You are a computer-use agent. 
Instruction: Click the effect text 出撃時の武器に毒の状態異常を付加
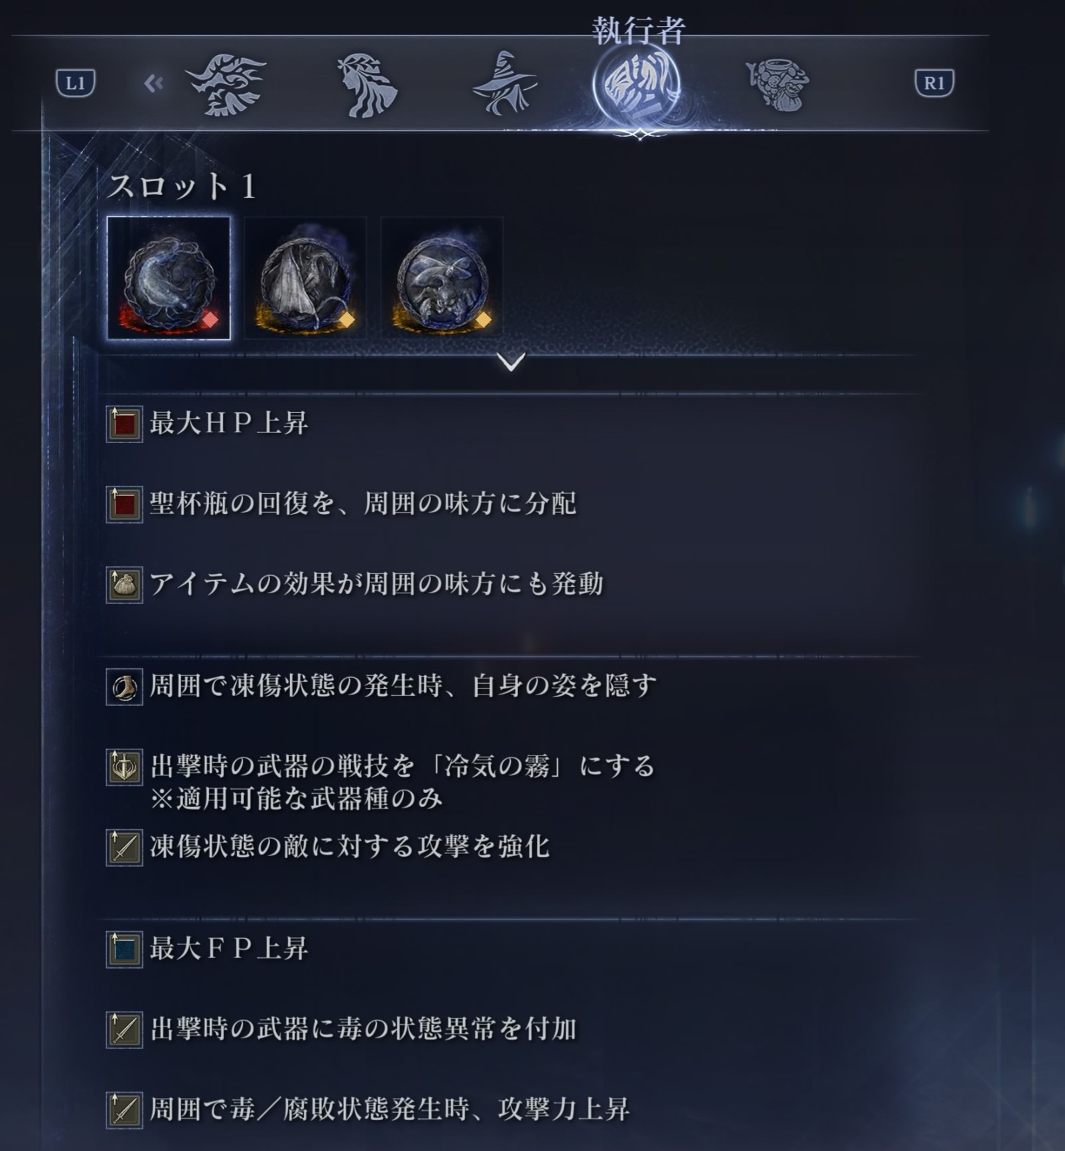363,1029
